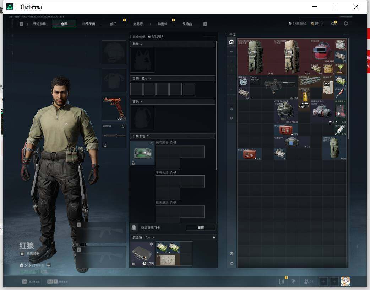Open the friends icon showing 14

pos(308,281)
